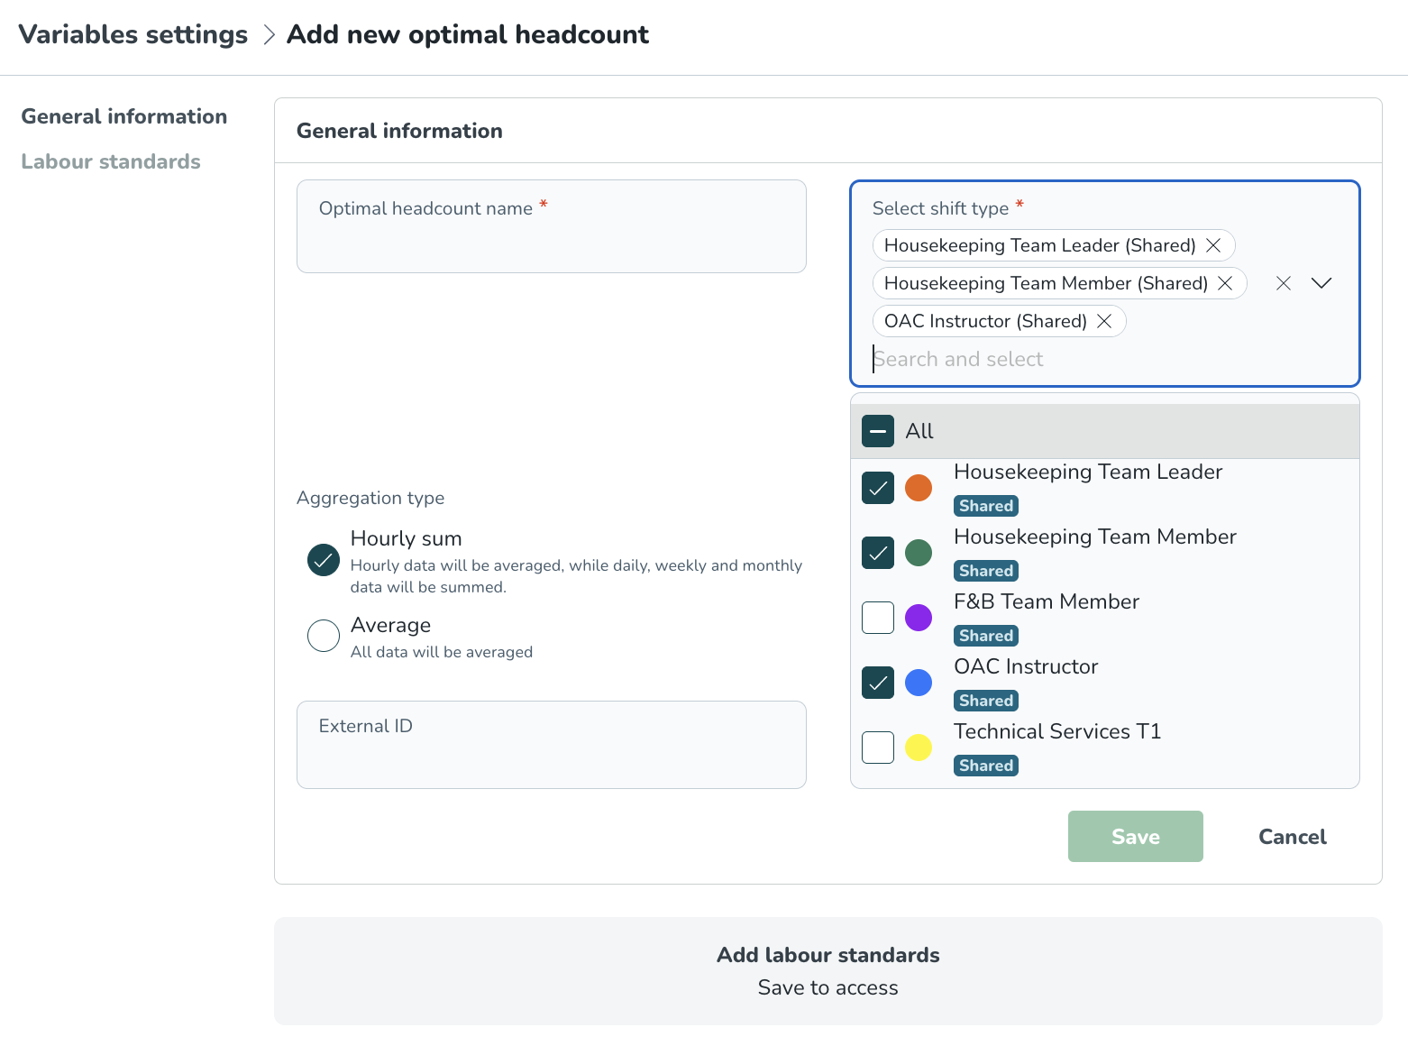Click the Save button
Image resolution: width=1408 pixels, height=1046 pixels.
click(1135, 837)
